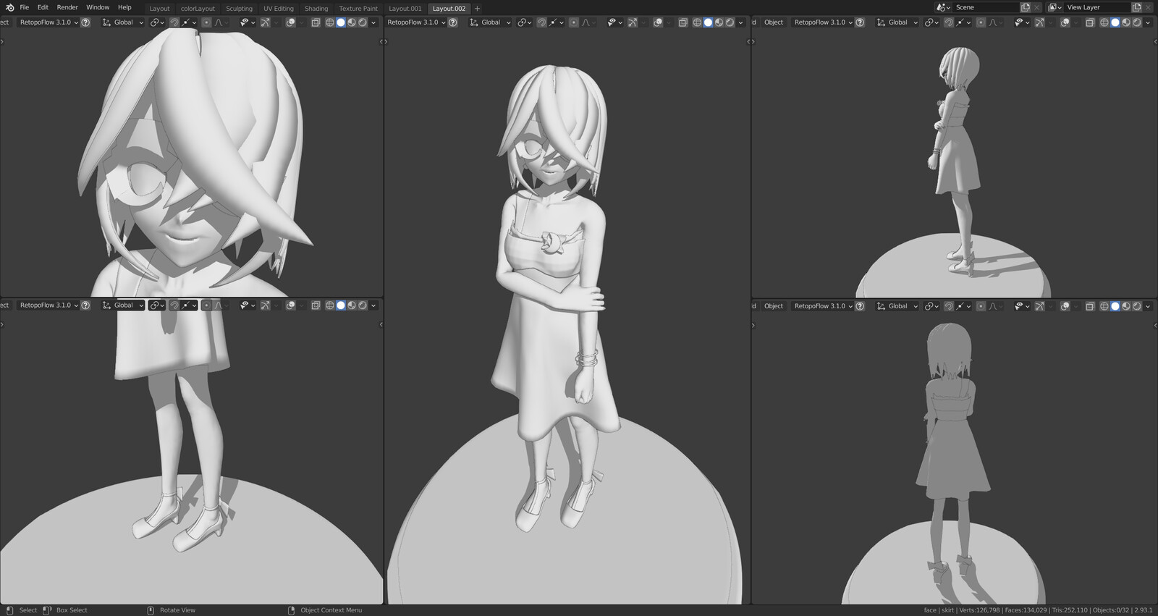Viewport: 1158px width, 616px height.
Task: Open the File menu
Action: (25, 7)
